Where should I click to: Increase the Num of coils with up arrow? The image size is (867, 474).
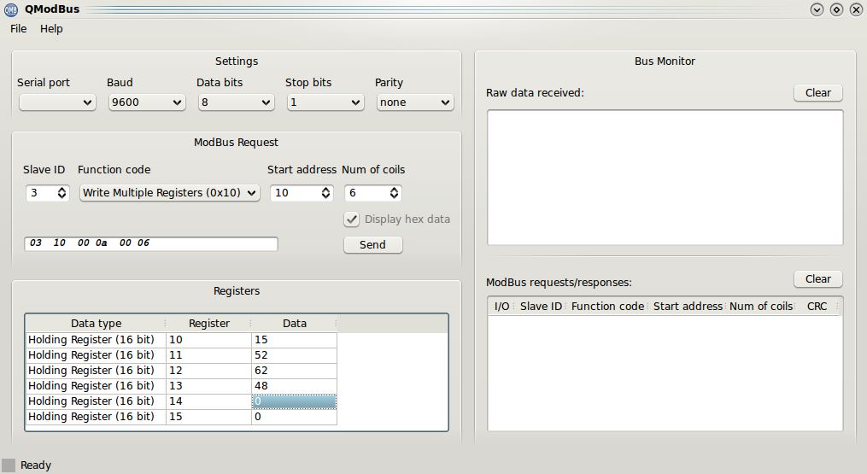pos(395,189)
